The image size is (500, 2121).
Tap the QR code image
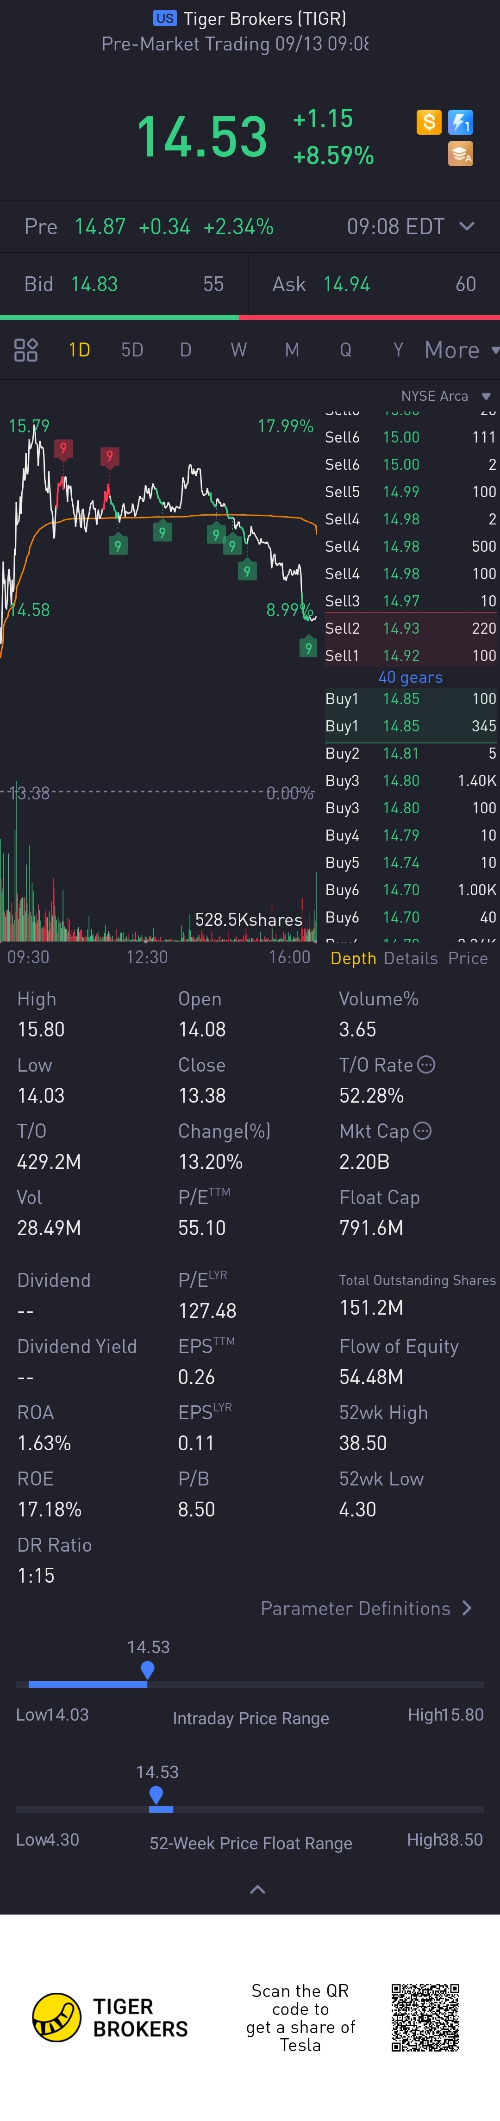click(x=425, y=2017)
